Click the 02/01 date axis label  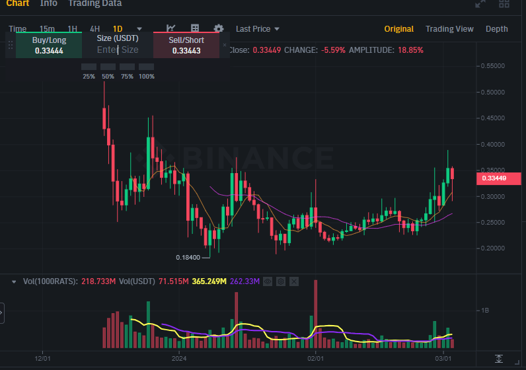click(x=316, y=359)
